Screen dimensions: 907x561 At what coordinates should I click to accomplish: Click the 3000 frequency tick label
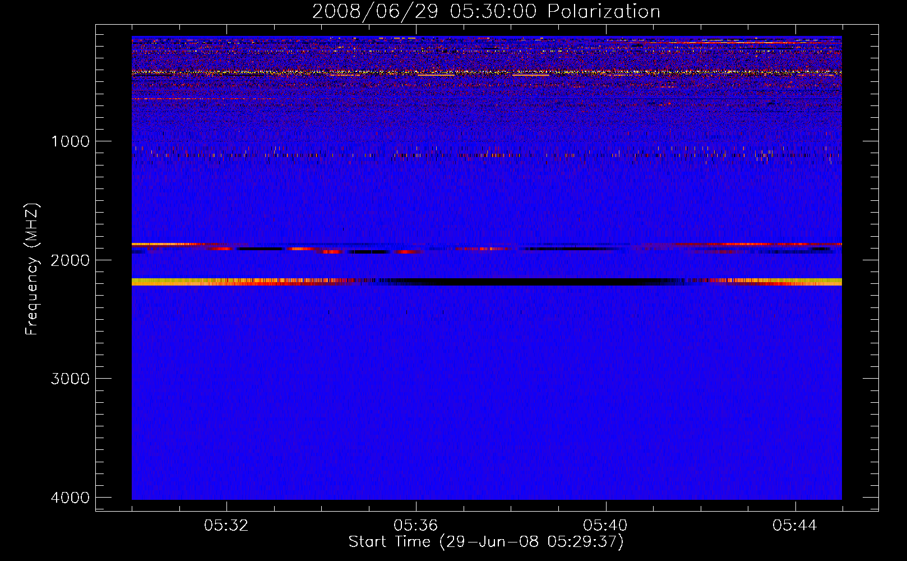click(70, 379)
